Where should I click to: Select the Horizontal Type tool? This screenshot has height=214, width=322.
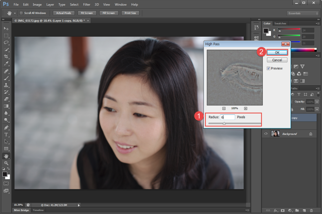pos(6,134)
